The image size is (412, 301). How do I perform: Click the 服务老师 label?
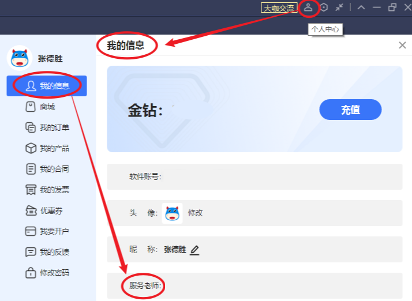tap(145, 285)
